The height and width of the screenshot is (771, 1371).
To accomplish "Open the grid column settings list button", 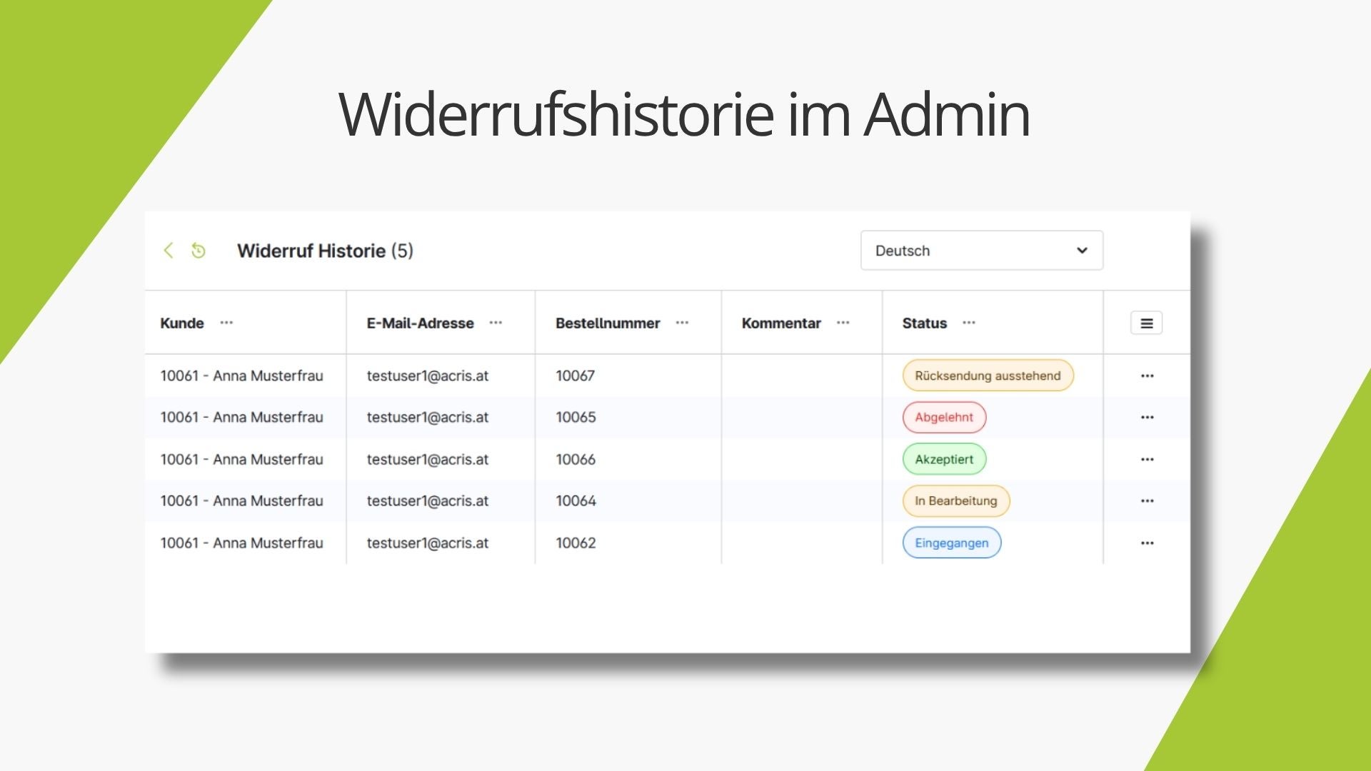I will click(x=1147, y=323).
